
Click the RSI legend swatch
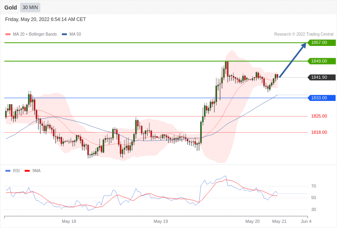coord(8,171)
